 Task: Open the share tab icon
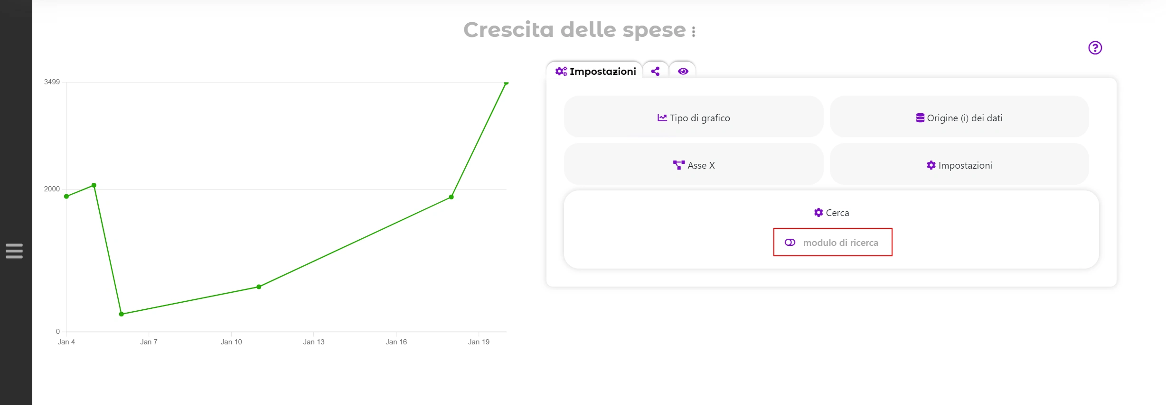click(x=655, y=71)
